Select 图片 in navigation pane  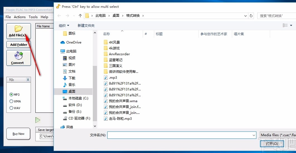tap(69, 65)
